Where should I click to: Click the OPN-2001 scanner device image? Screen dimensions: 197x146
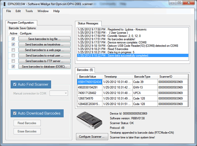coord(89,121)
